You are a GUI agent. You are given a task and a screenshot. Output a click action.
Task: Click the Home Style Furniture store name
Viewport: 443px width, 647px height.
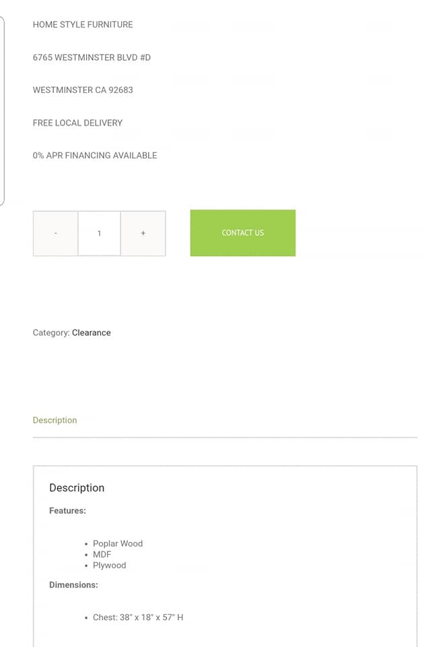coord(83,24)
